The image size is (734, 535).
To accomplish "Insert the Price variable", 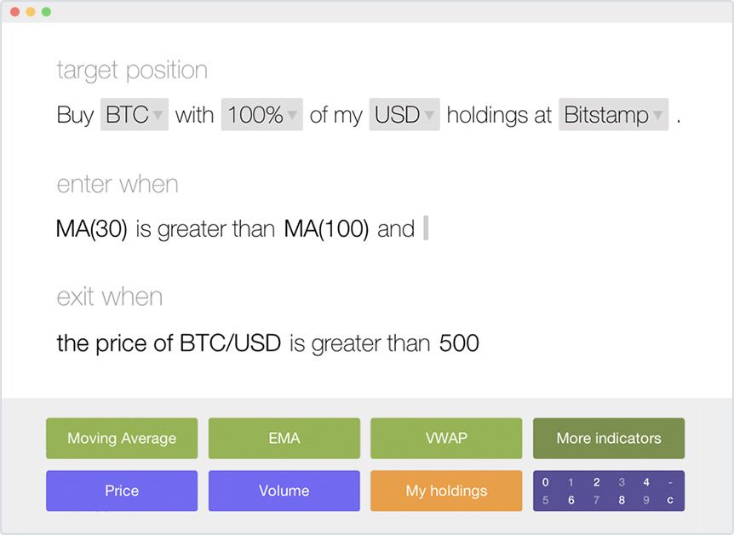I will click(x=122, y=491).
